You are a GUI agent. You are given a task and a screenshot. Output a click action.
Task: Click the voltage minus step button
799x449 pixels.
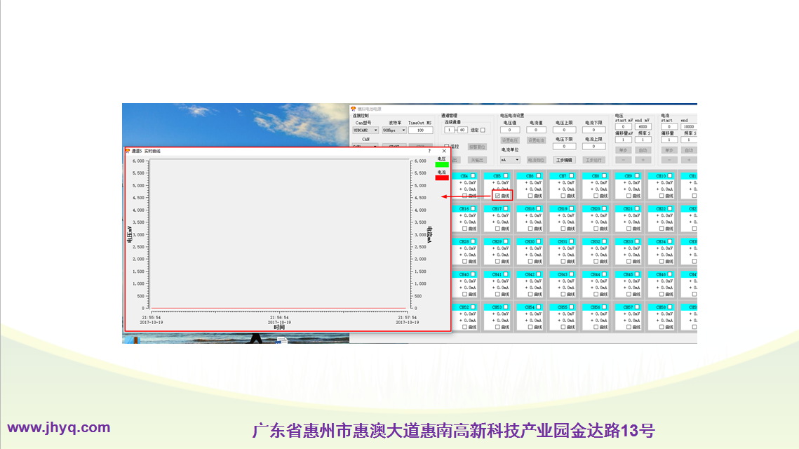pos(623,160)
